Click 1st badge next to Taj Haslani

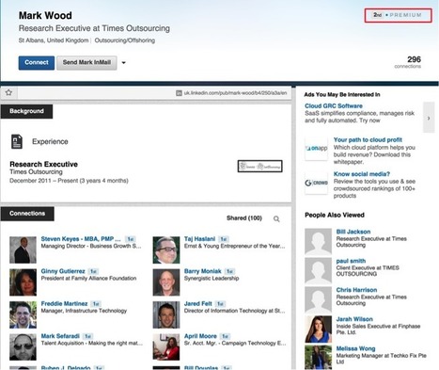[224, 239]
